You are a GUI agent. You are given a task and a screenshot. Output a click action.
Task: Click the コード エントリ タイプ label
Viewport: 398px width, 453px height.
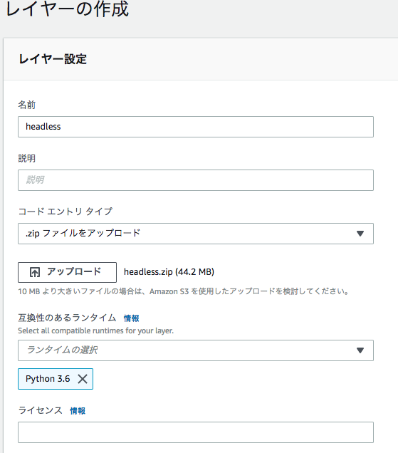tap(66, 212)
